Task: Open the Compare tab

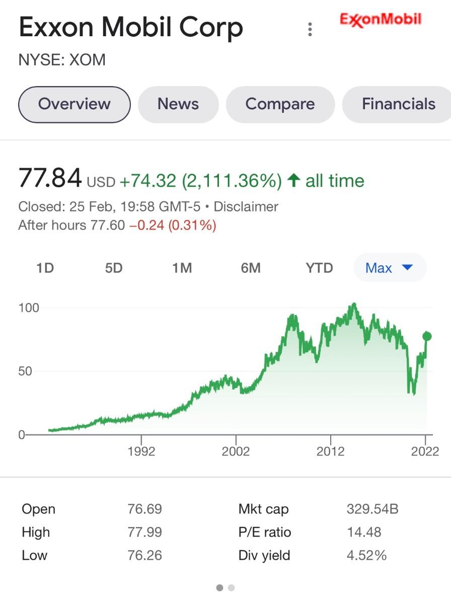Action: [x=280, y=104]
